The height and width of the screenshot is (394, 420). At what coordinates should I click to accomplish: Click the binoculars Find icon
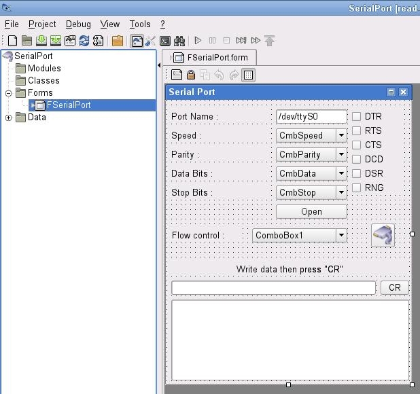[179, 41]
